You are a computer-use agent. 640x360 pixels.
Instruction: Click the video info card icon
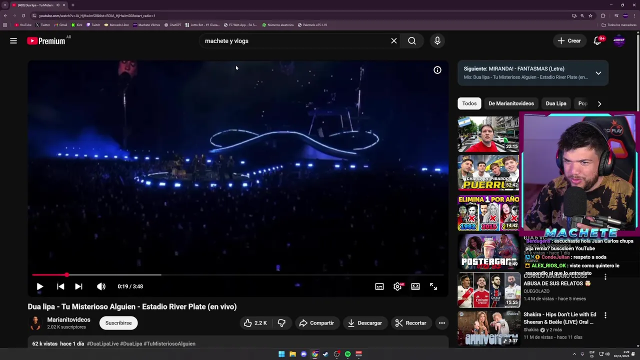(x=437, y=70)
